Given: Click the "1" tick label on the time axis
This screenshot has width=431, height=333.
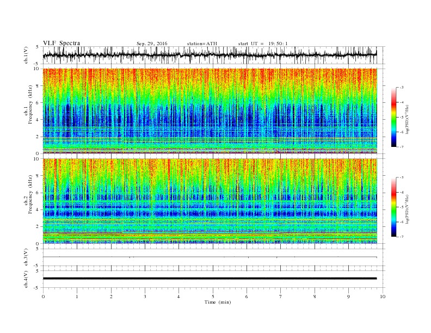Looking at the screenshot, I should click(77, 297).
